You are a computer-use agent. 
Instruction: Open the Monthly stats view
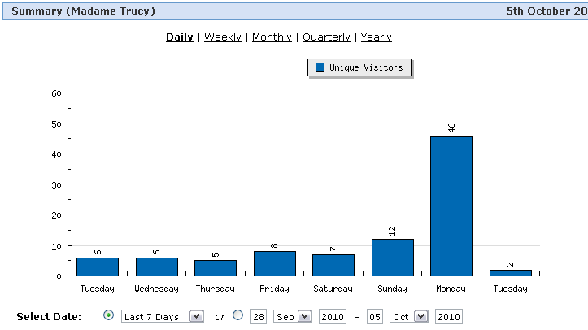(x=272, y=37)
